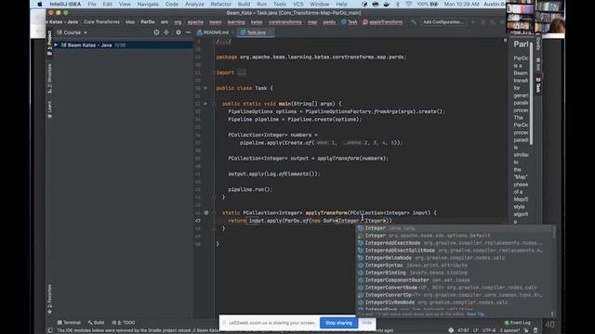
Task: Expand the Beam Katas - Java tree node
Action: (56, 45)
